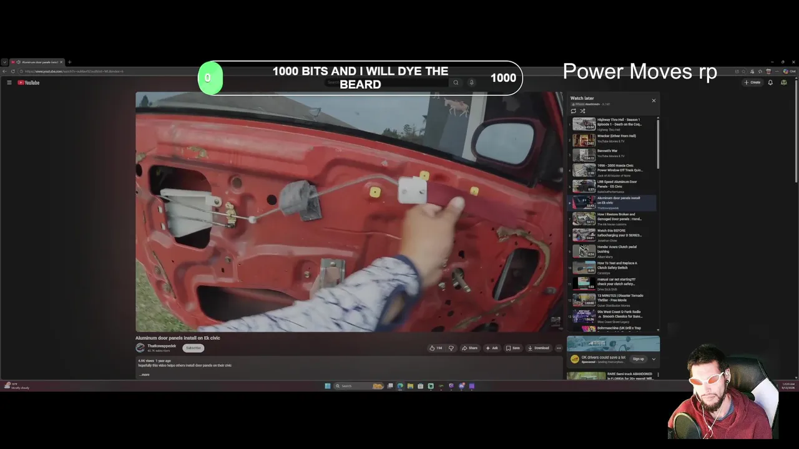Open How I Restore Broken Door panels video
This screenshot has width=799, height=449.
[613, 219]
